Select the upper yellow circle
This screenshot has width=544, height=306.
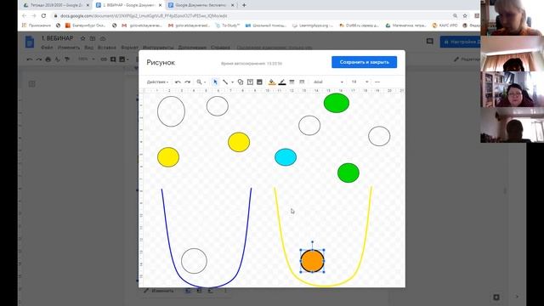[239, 142]
